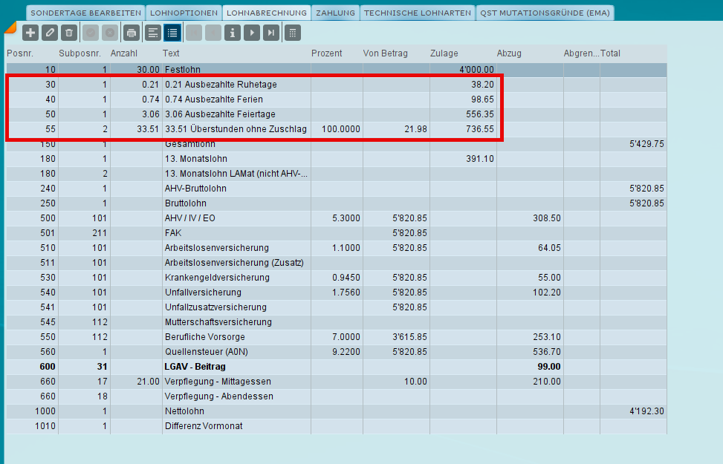Click the Nettolohn total 4'192.30
The width and height of the screenshot is (723, 464).
(x=646, y=411)
